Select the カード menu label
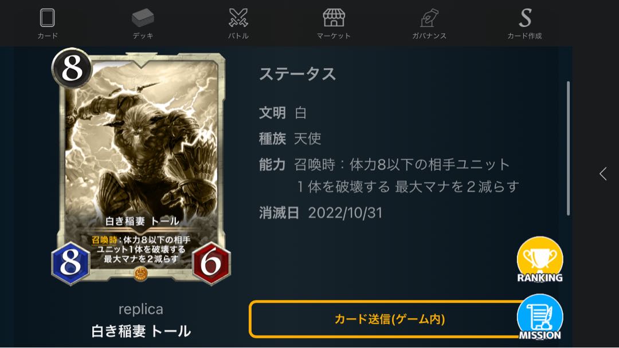This screenshot has height=348, width=619. pos(48,36)
